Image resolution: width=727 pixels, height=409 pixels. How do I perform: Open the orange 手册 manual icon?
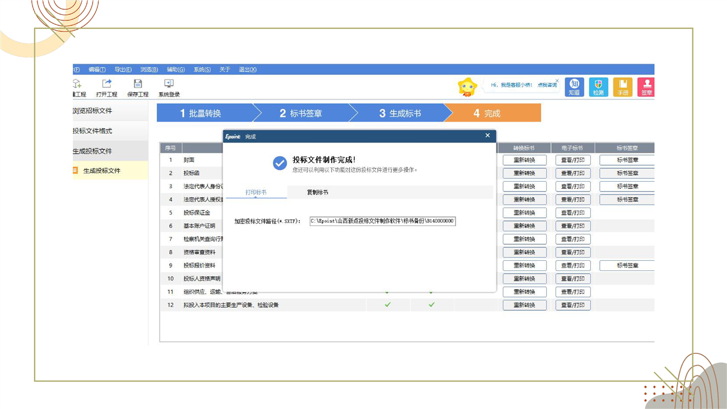tap(622, 86)
